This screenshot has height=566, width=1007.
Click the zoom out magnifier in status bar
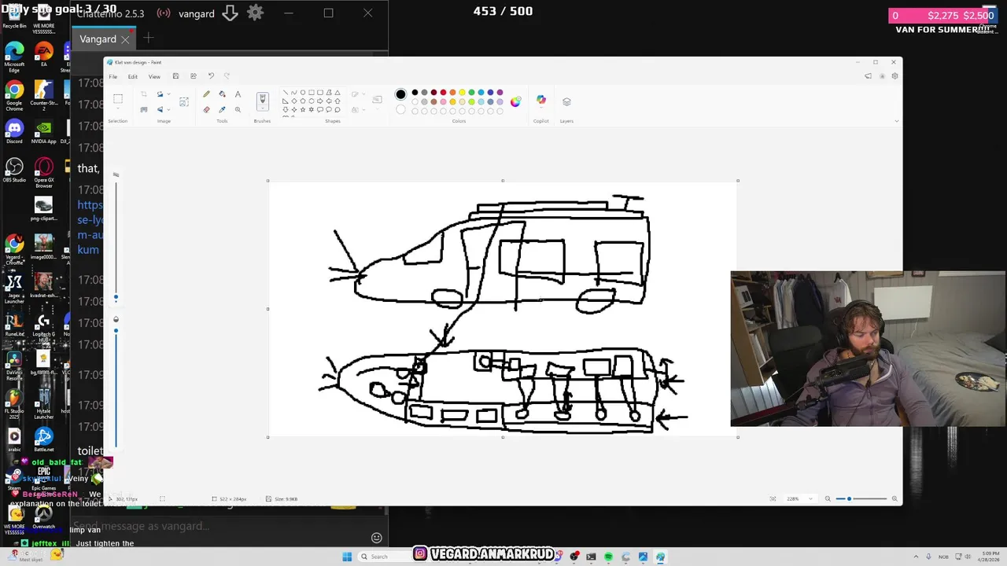[828, 498]
